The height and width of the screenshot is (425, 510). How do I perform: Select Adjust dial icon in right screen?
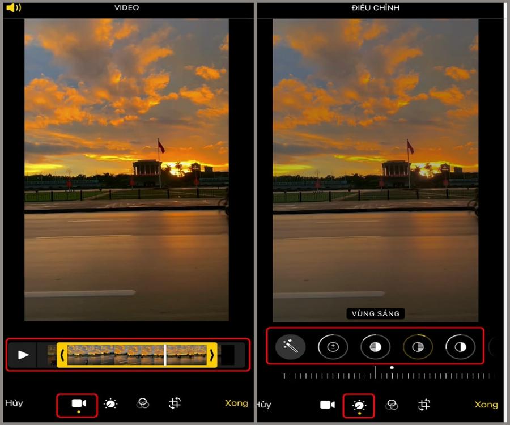(x=359, y=405)
